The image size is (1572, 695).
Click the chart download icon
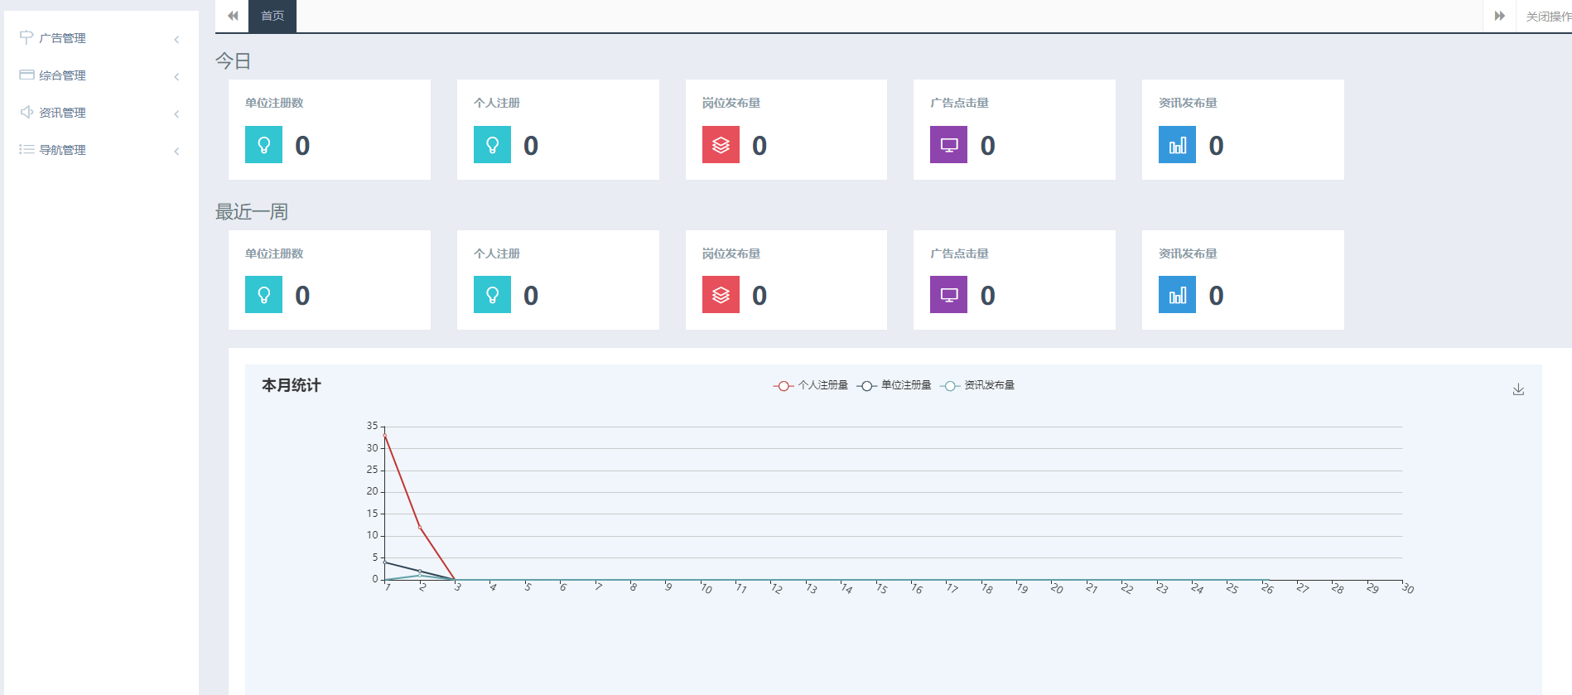(1518, 389)
